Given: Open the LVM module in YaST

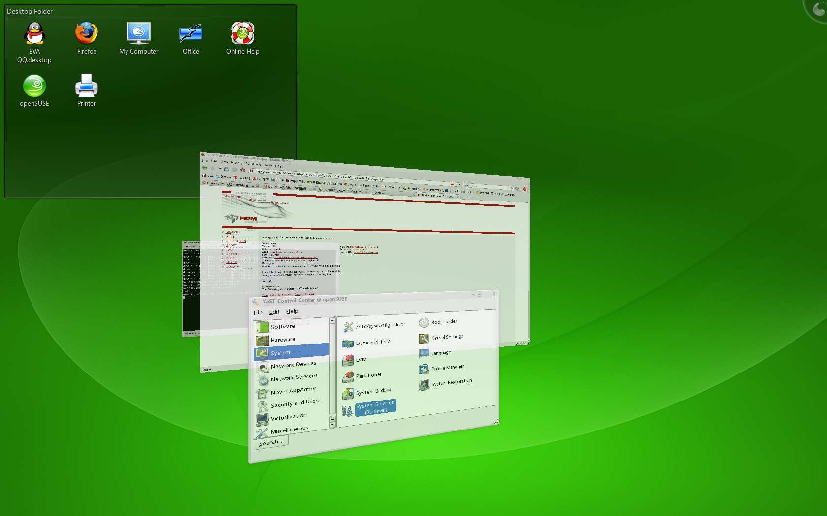Looking at the screenshot, I should click(354, 360).
